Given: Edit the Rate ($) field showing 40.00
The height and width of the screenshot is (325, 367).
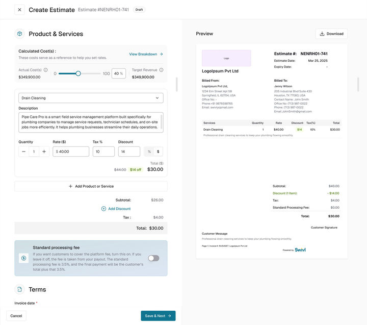Looking at the screenshot, I should click(71, 152).
